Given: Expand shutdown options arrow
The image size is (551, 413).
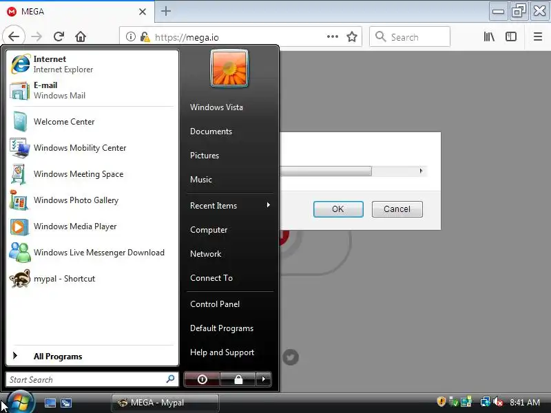Looking at the screenshot, I should pos(264,379).
